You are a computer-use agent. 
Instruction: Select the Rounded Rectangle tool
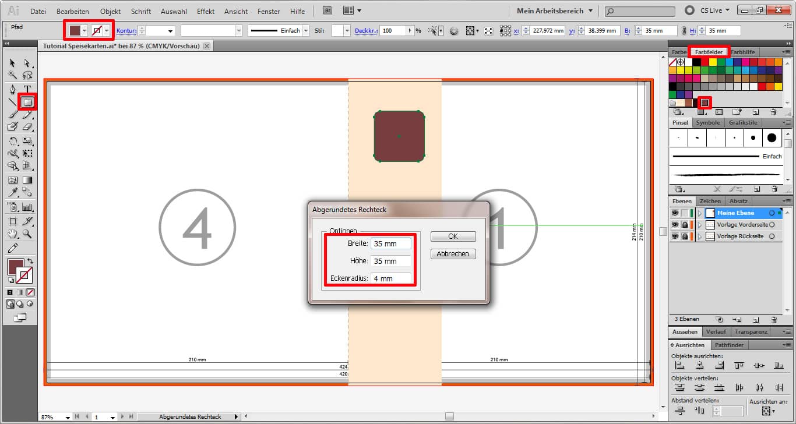pyautogui.click(x=27, y=102)
